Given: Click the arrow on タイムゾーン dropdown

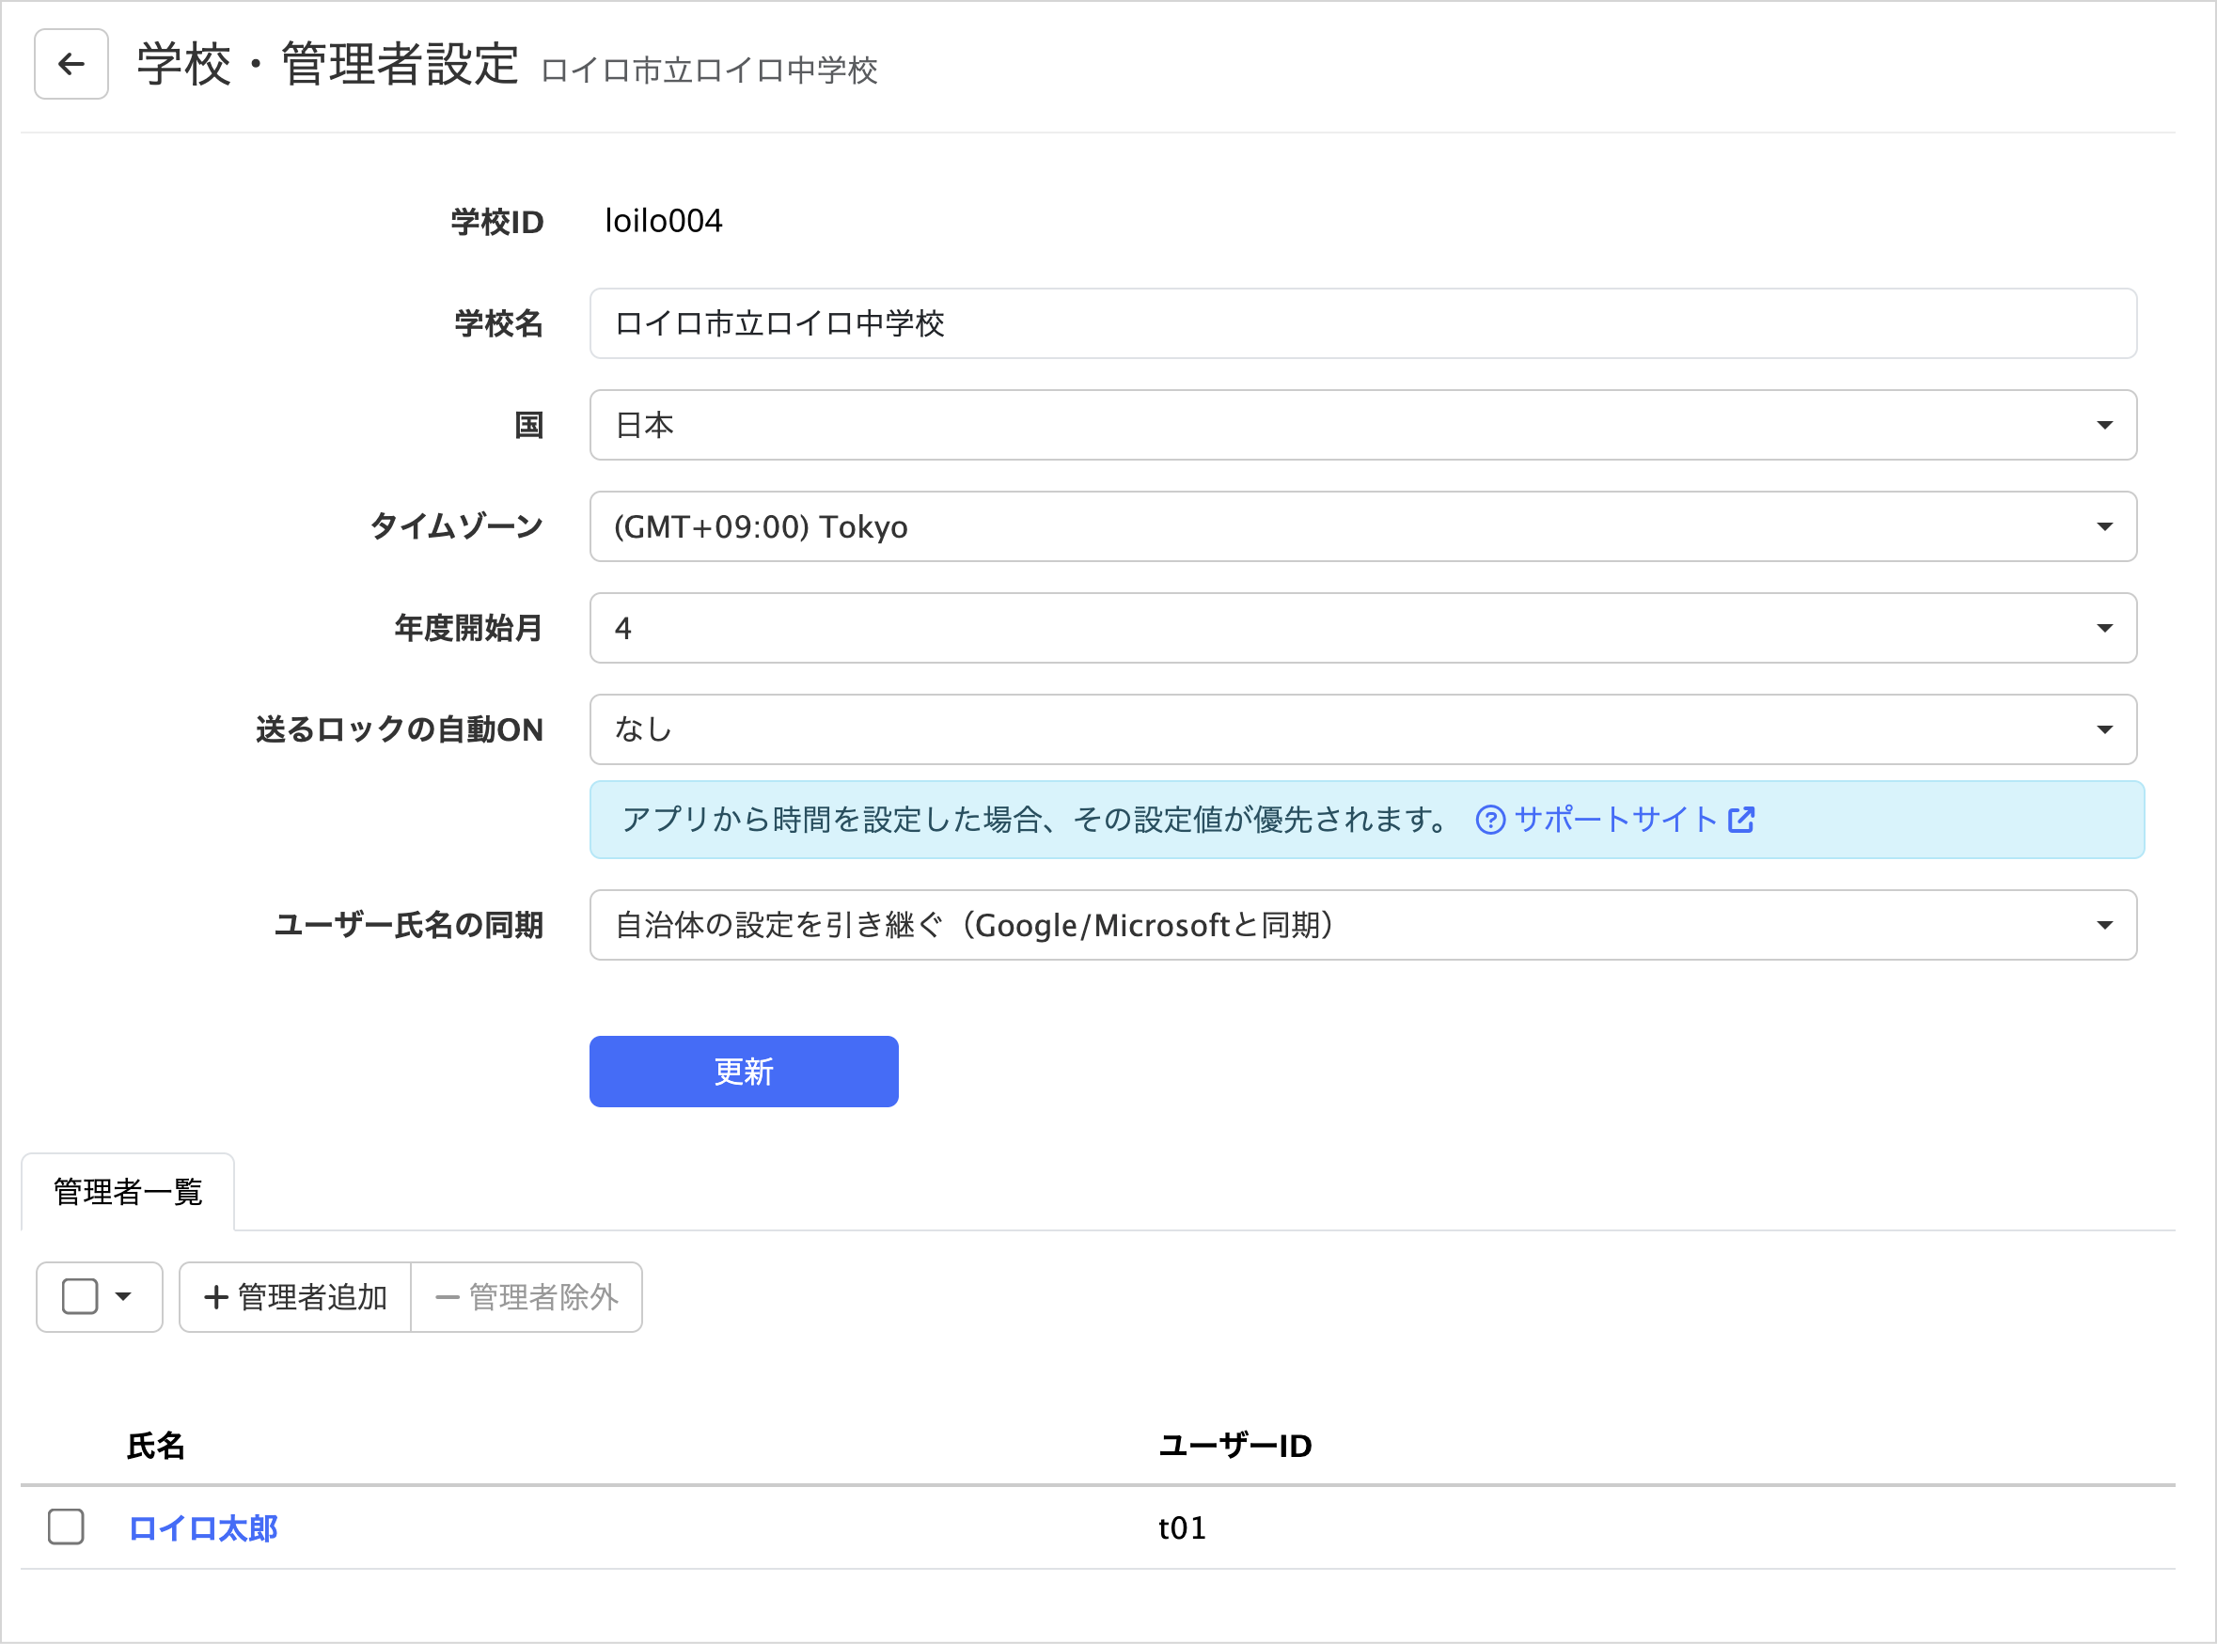Looking at the screenshot, I should [2103, 527].
